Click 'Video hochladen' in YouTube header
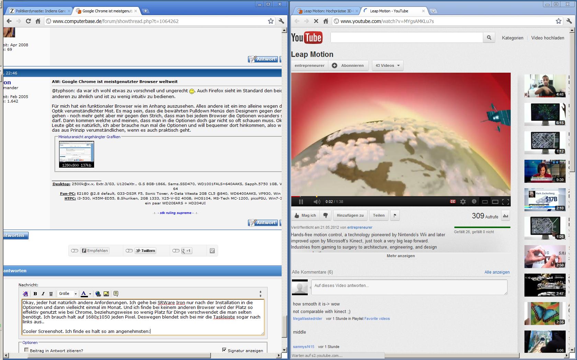The height and width of the screenshot is (360, 577). [547, 38]
